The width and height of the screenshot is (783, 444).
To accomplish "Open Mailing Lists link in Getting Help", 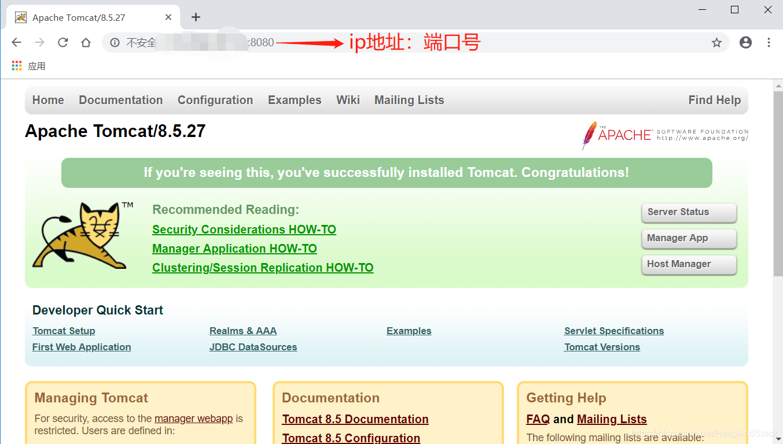I will tap(612, 419).
